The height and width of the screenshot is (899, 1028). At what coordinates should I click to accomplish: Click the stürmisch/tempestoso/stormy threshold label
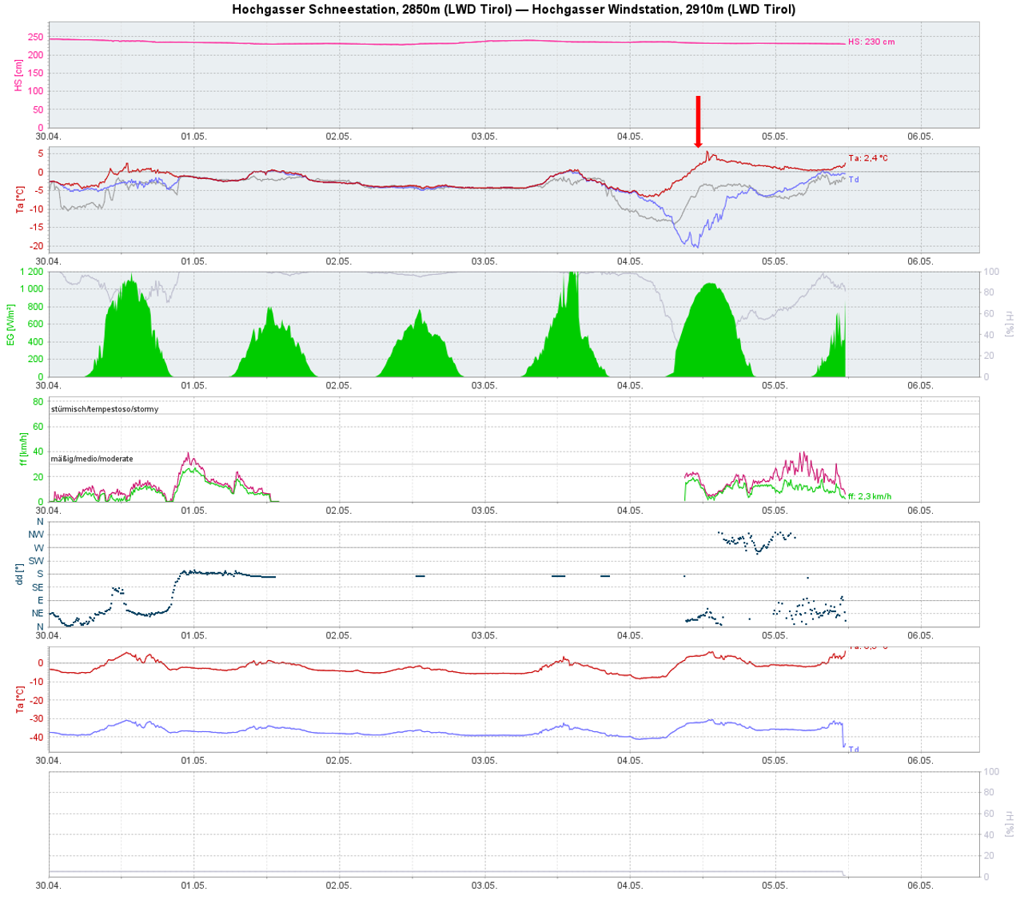pyautogui.click(x=105, y=409)
